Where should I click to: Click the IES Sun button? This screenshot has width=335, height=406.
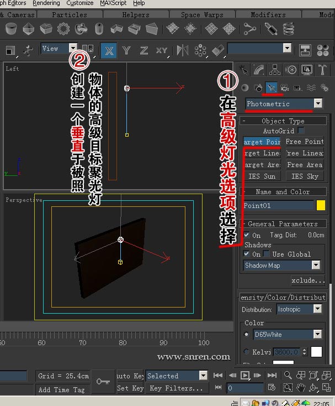point(262,176)
